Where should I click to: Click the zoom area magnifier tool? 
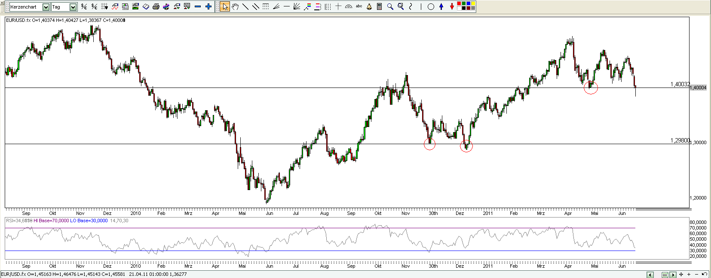click(401, 6)
